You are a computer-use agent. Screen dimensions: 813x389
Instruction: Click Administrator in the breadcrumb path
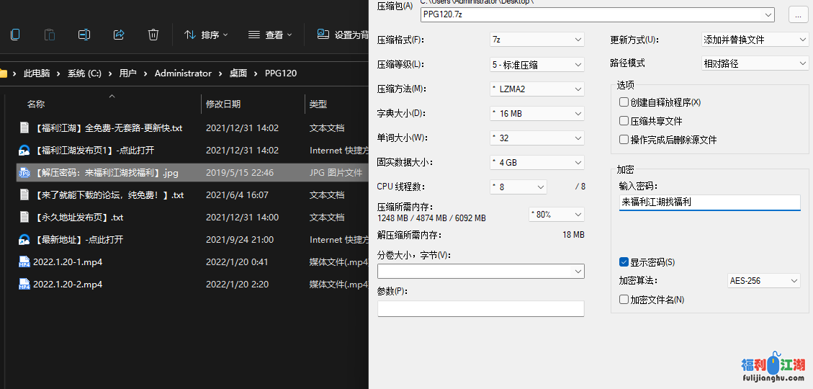pyautogui.click(x=183, y=73)
